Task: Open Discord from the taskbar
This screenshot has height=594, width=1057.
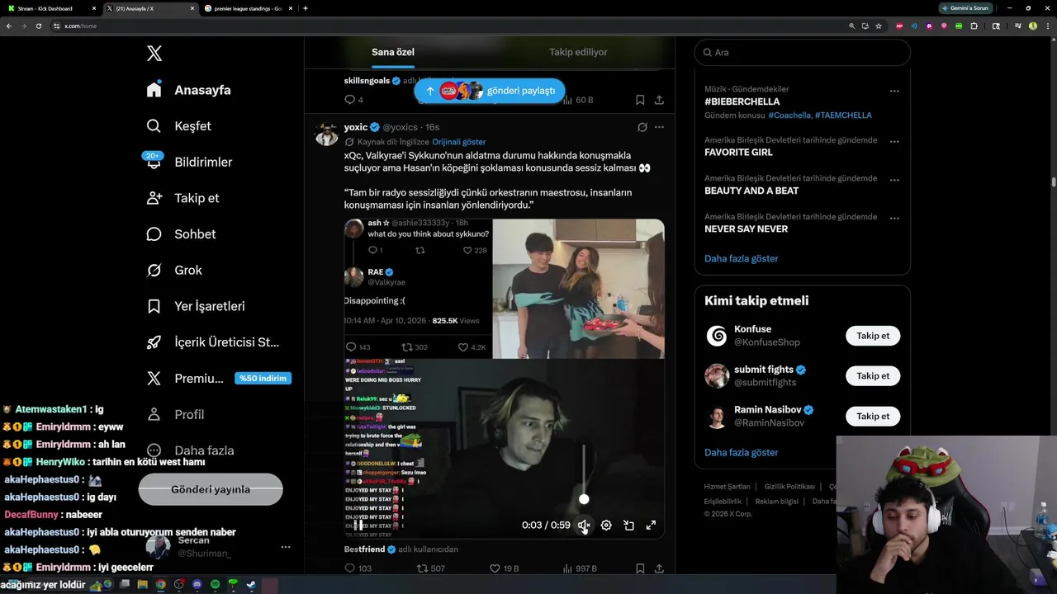Action: [x=197, y=584]
